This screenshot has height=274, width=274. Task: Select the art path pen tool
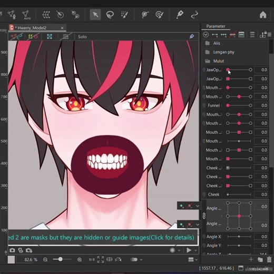point(180,14)
